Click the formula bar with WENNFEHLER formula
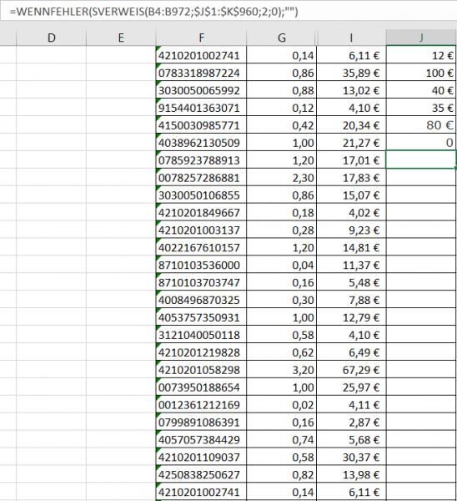457x501 pixels. tap(228, 12)
